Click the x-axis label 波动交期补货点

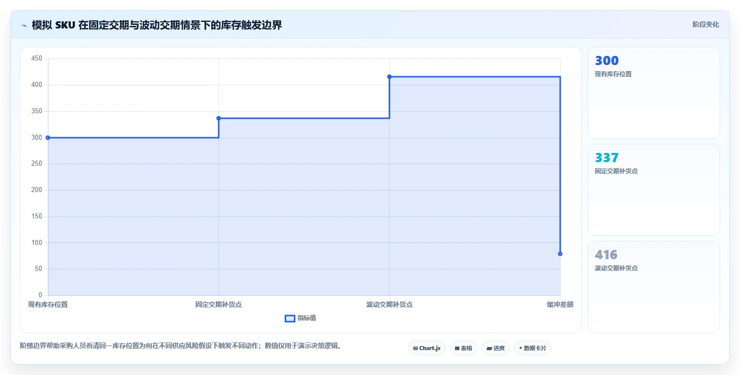tap(389, 304)
